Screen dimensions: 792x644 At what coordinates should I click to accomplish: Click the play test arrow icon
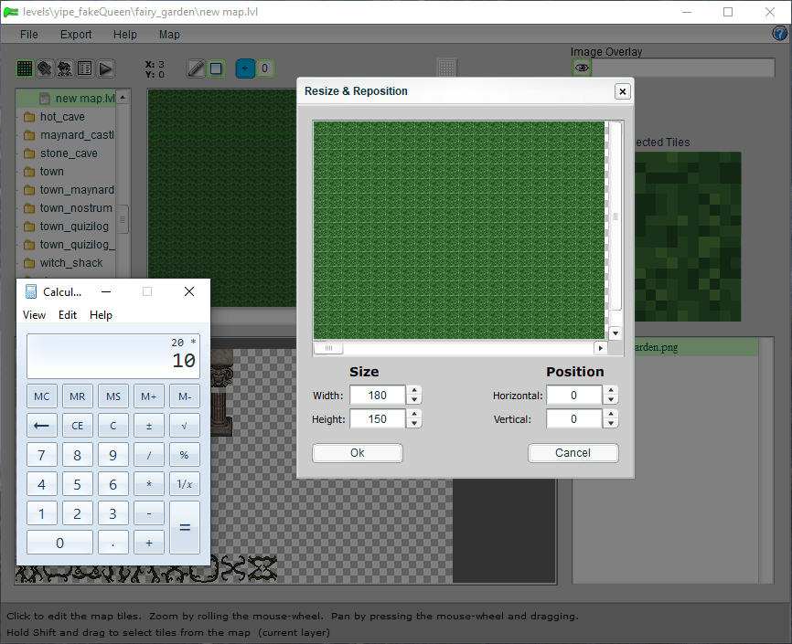click(105, 69)
